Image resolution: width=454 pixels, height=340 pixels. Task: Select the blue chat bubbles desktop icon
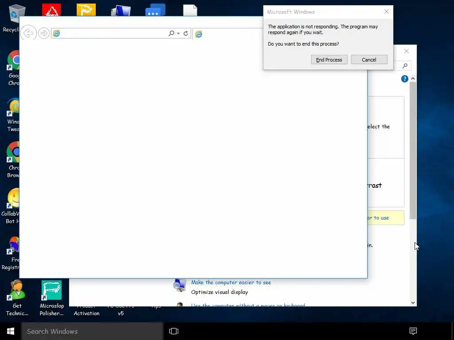[x=155, y=10]
